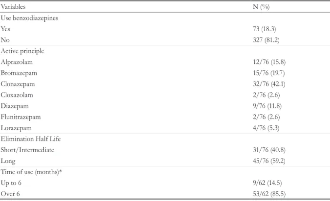This screenshot has width=330, height=201.
Task: Click the Alprazolam row label
Action: pos(17,62)
